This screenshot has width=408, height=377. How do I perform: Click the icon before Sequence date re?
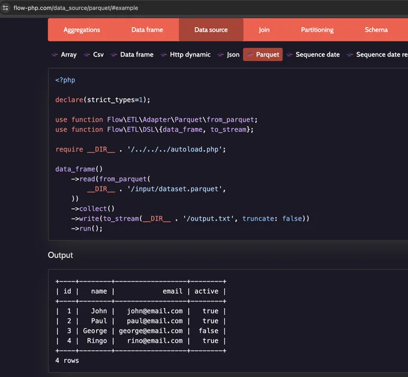pyautogui.click(x=350, y=55)
